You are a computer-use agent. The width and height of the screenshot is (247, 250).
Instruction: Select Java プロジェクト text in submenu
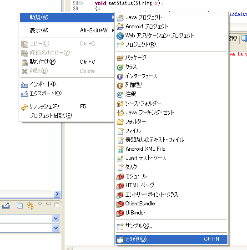click(144, 17)
